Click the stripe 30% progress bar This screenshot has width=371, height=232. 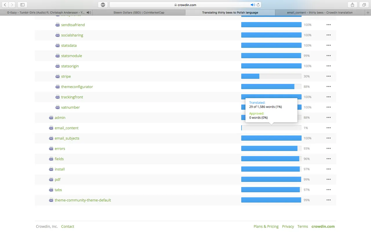tap(271, 76)
